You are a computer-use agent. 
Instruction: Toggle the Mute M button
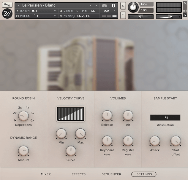123,15
